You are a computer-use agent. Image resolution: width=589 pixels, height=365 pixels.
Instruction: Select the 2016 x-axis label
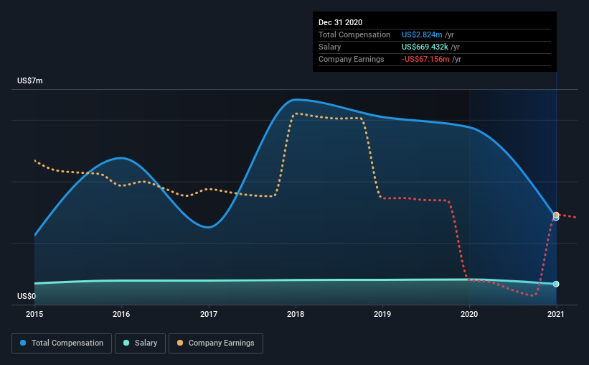[121, 314]
